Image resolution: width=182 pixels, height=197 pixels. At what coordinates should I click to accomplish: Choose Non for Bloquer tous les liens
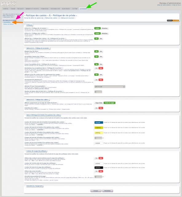pyautogui.click(x=101, y=51)
